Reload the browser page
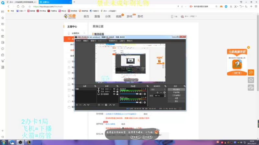Image resolution: width=259 pixels, height=145 pixels. pos(18,6)
